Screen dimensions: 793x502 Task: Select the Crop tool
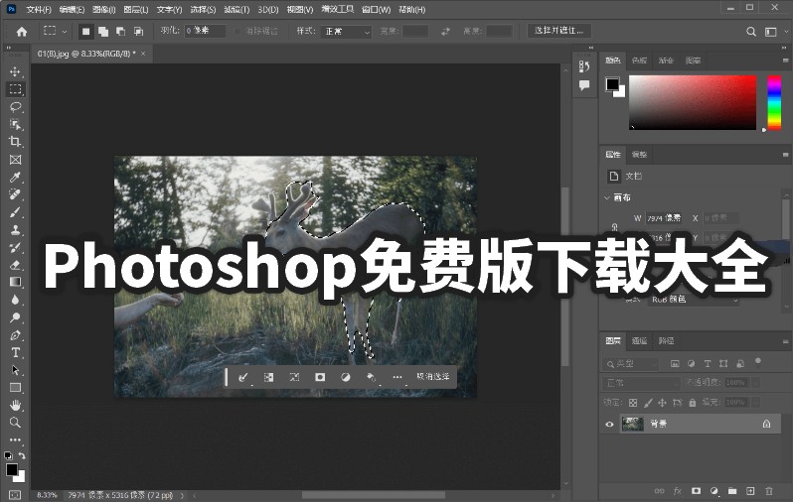15,142
